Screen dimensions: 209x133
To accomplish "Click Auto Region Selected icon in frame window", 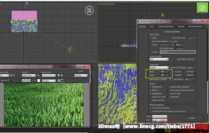I will tap(14, 75).
